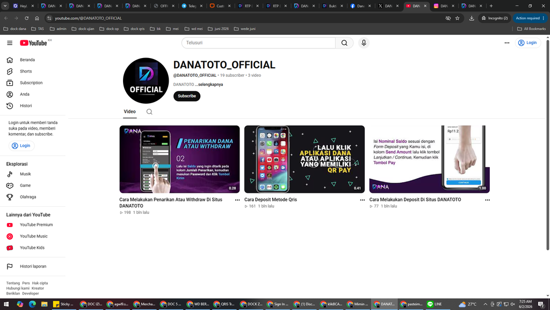This screenshot has width=550, height=310.
Task: Open dock dana bookmarks folder
Action: [x=15, y=29]
